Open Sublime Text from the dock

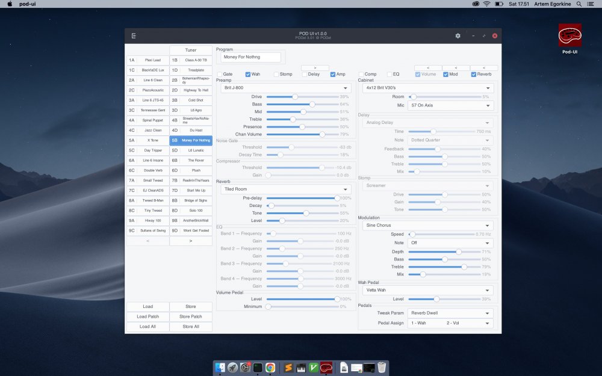[288, 367]
